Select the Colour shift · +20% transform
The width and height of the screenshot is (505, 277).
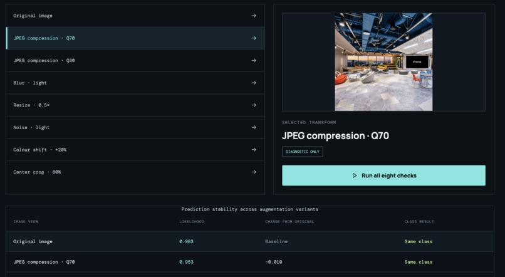135,150
